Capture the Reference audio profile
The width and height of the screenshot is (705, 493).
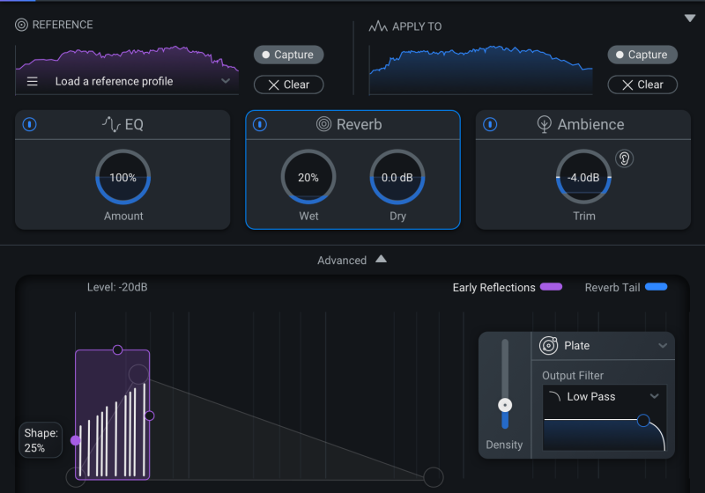[289, 55]
